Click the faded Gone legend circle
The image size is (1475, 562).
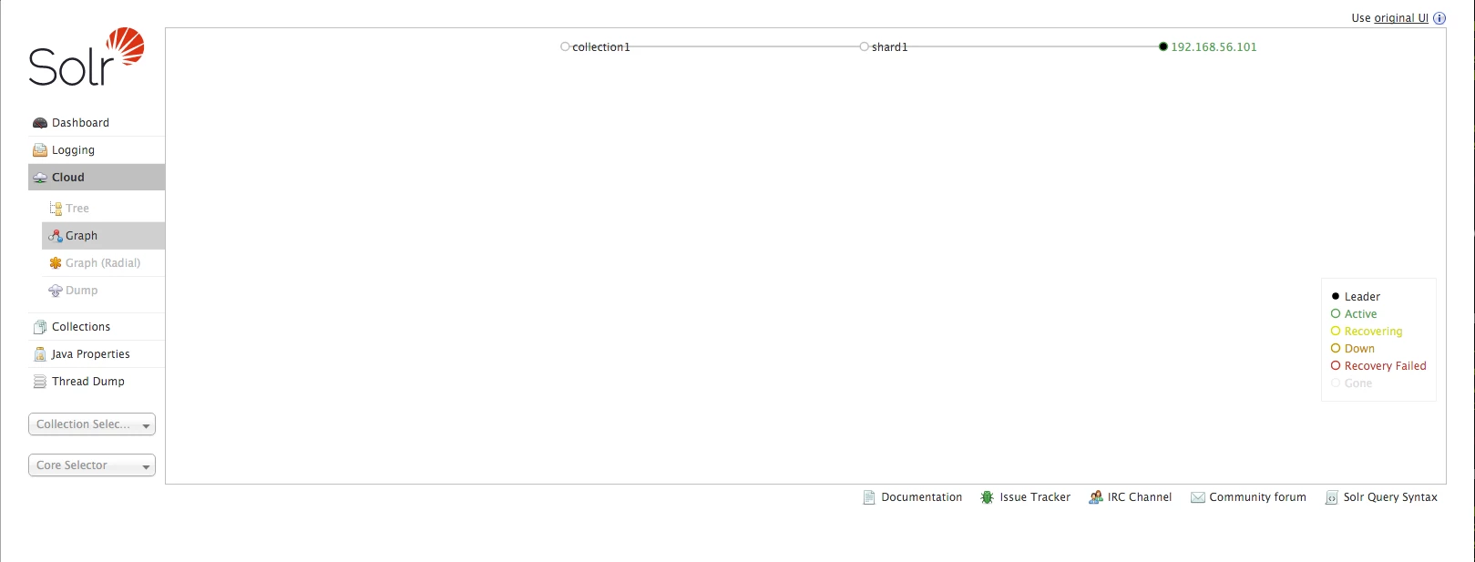click(1336, 383)
